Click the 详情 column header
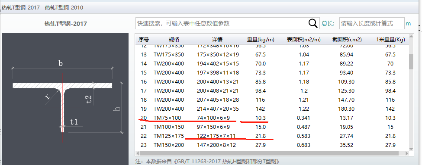 [217, 40]
